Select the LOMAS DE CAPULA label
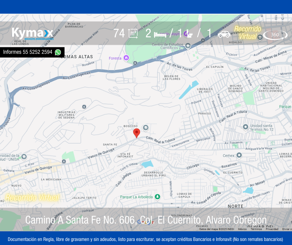Image resolution: width=292 pixels, height=245 pixels. pyautogui.click(x=184, y=195)
